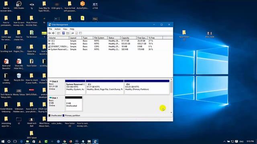Select the (D:) partition block on Disk 0
The image size is (257, 144).
coord(147,87)
